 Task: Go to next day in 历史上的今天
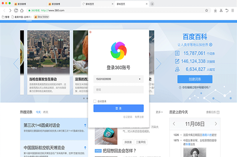point(216,124)
